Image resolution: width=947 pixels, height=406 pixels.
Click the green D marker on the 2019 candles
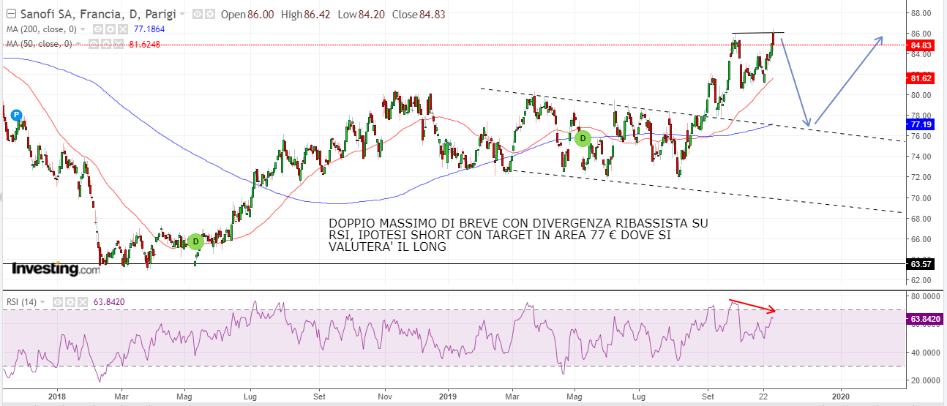tap(583, 138)
